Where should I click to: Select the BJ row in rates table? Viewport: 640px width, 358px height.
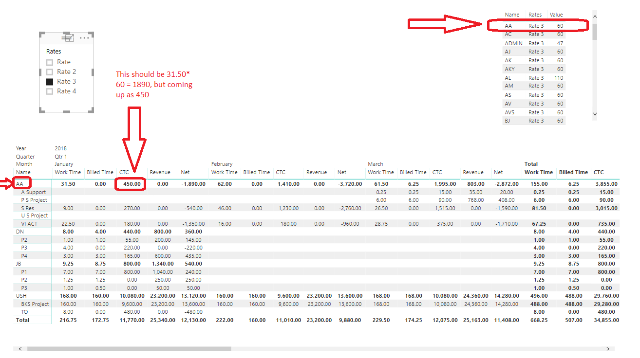tap(534, 121)
